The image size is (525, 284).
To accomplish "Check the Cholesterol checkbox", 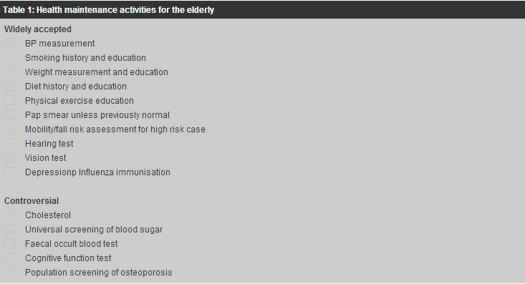I will click(9, 215).
